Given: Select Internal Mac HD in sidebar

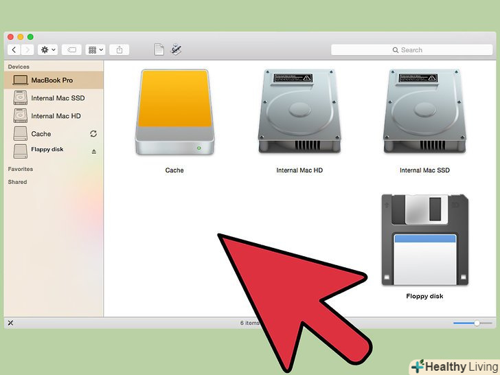Looking at the screenshot, I should click(x=54, y=116).
